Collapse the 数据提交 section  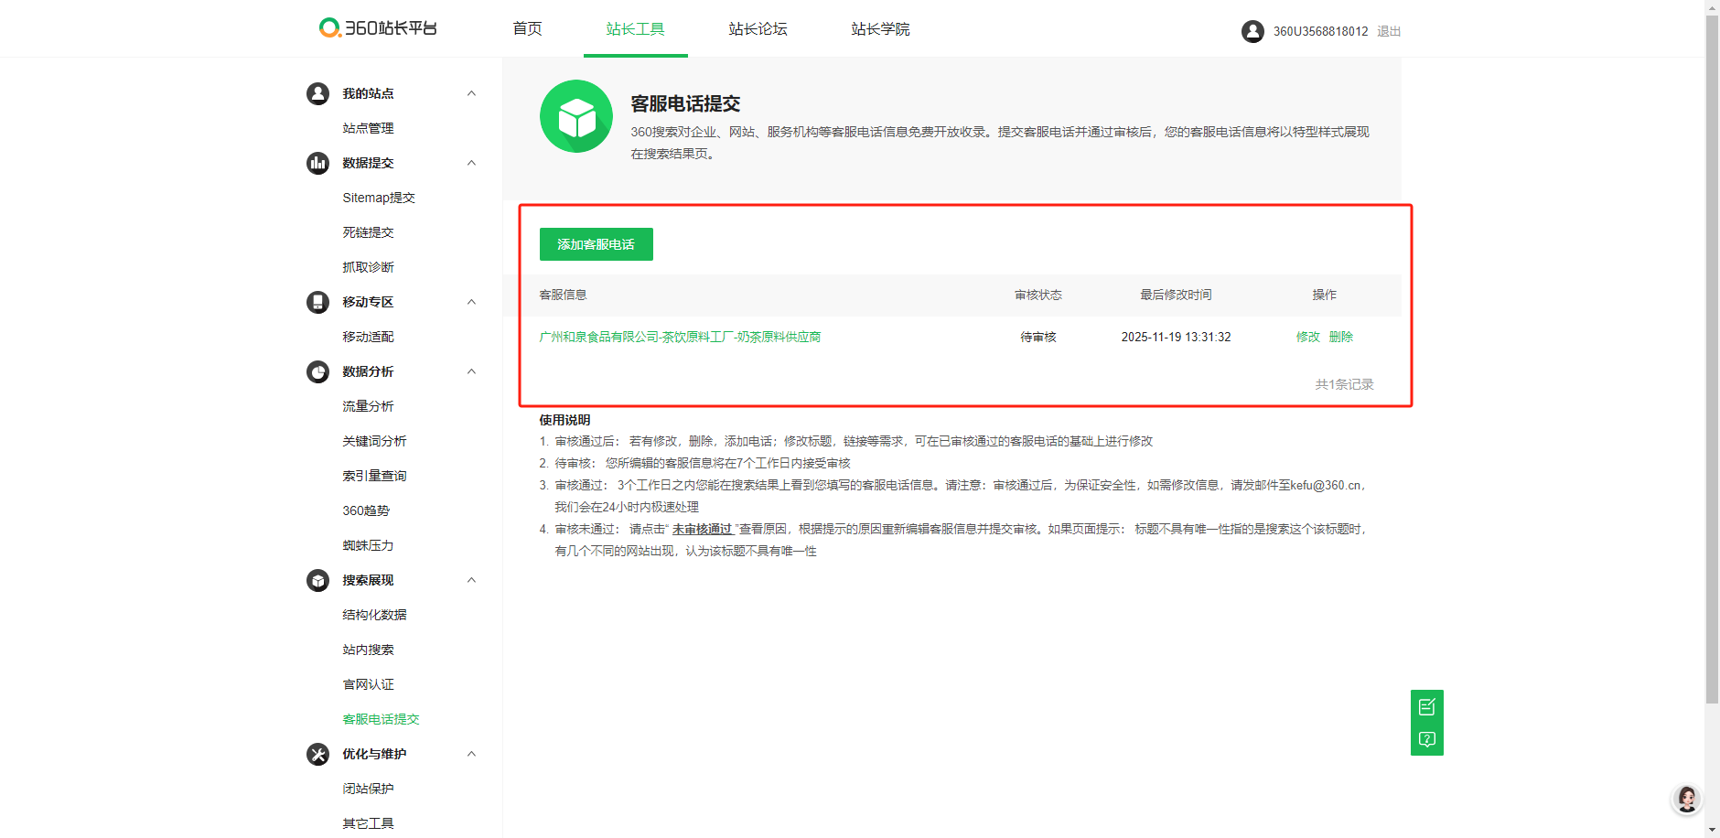[x=471, y=163]
